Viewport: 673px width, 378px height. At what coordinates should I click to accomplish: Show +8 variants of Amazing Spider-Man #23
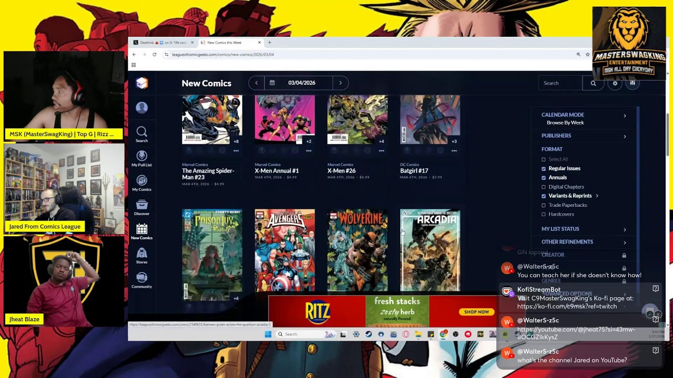tap(236, 141)
